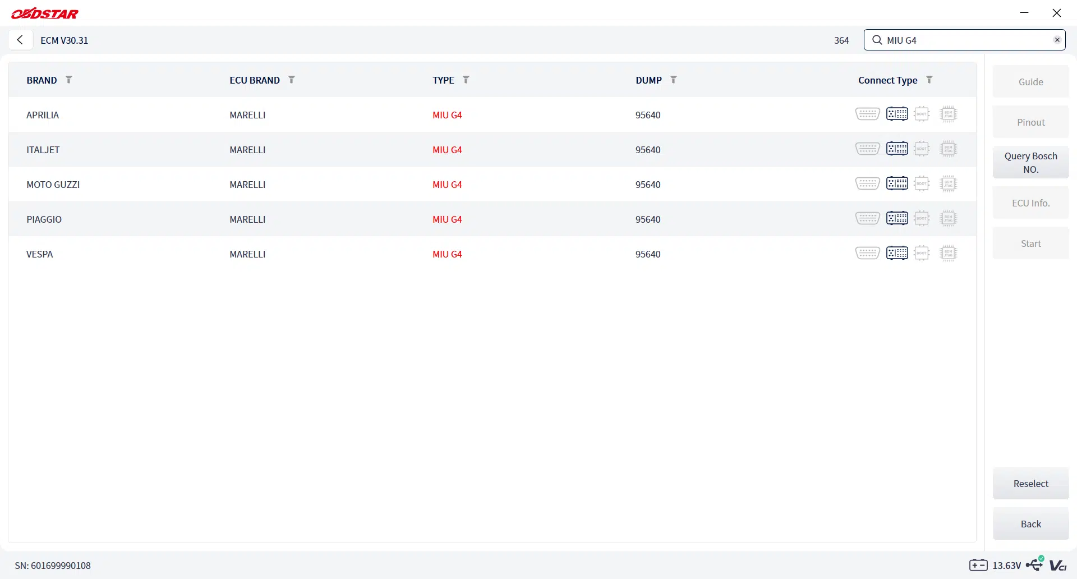Open the Pinout button
Image resolution: width=1077 pixels, height=579 pixels.
tap(1031, 122)
